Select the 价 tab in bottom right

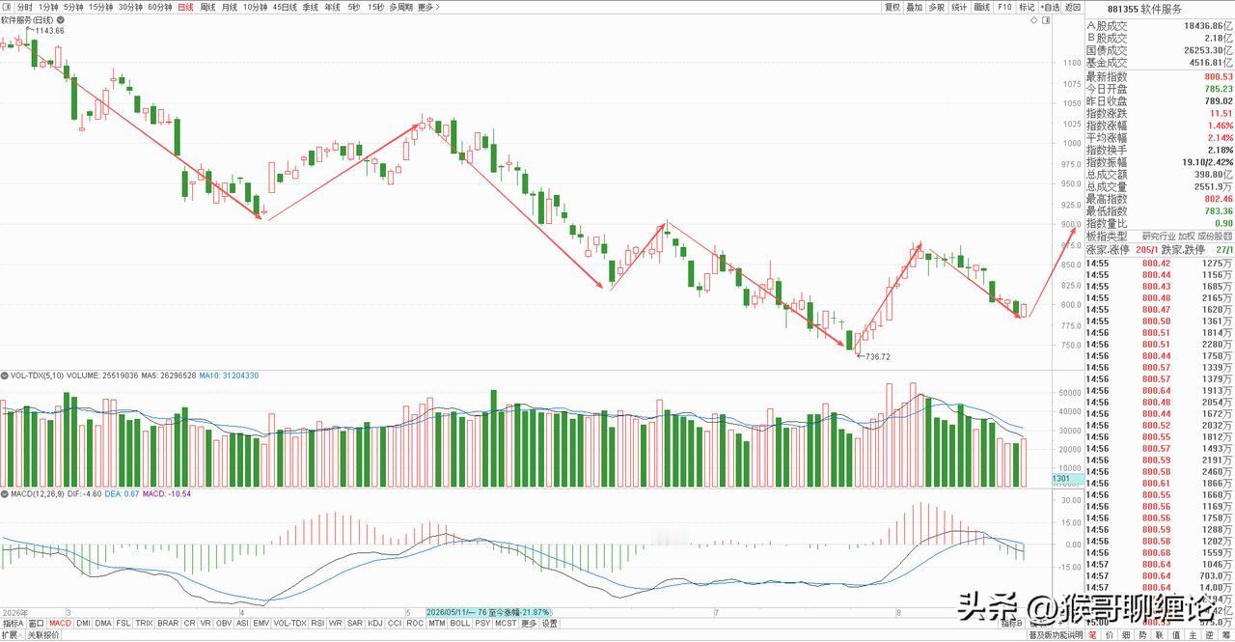pyautogui.click(x=1111, y=635)
